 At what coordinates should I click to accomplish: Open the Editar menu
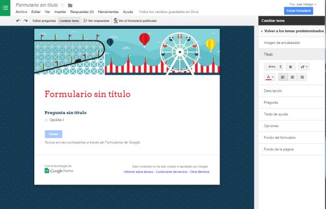tap(36, 12)
